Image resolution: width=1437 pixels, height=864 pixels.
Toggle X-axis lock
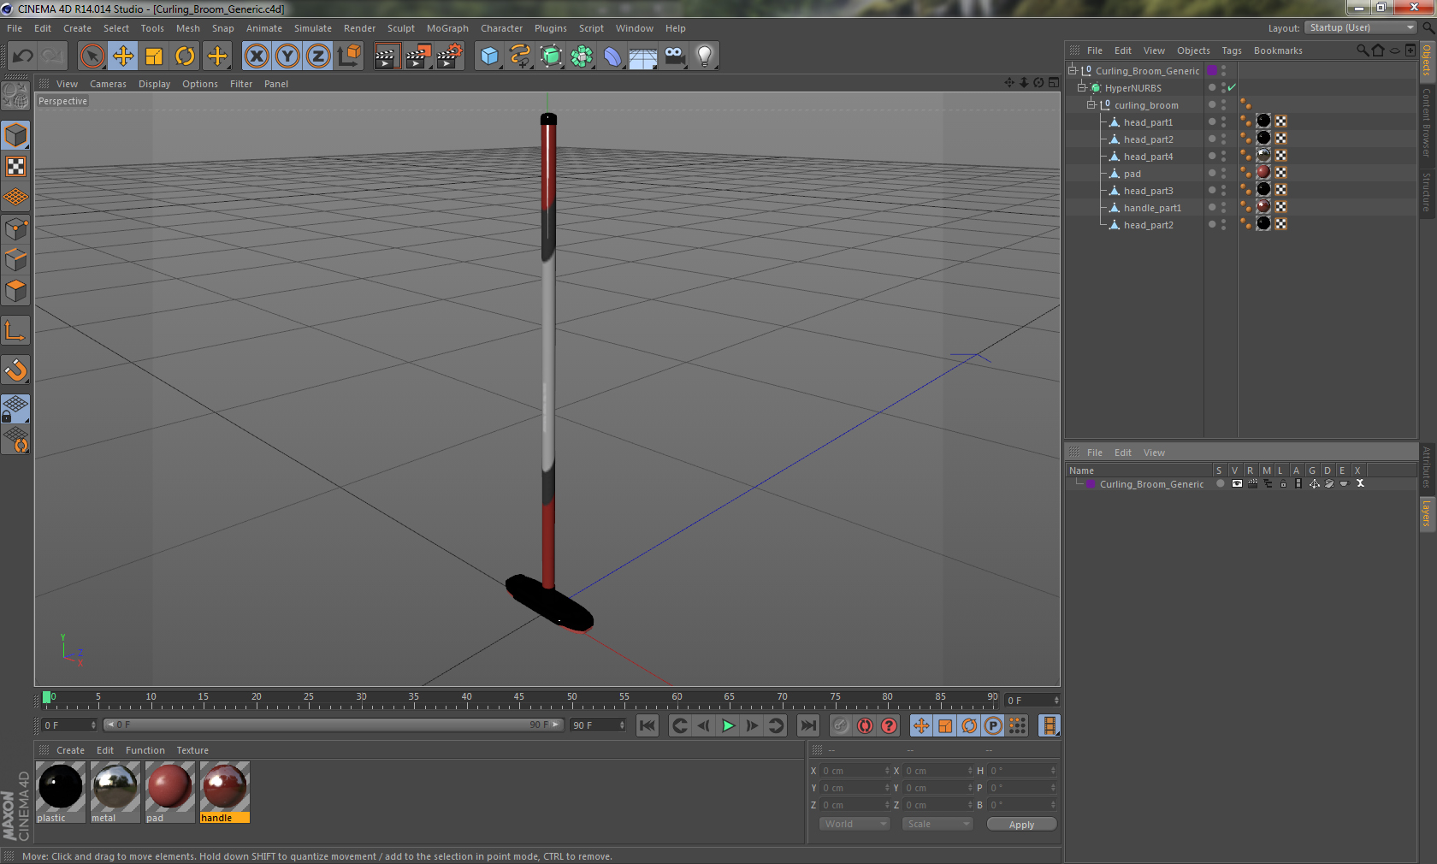pos(256,56)
